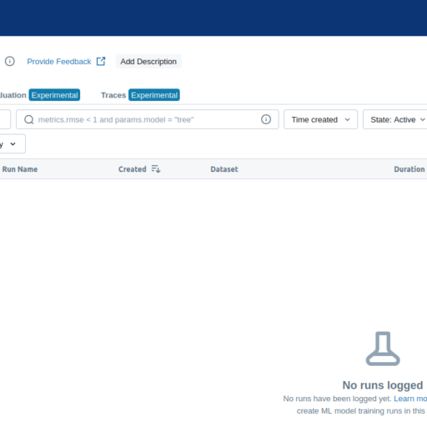Click the external link icon after Provide Feedback
Image resolution: width=427 pixels, height=427 pixels.
click(x=101, y=61)
